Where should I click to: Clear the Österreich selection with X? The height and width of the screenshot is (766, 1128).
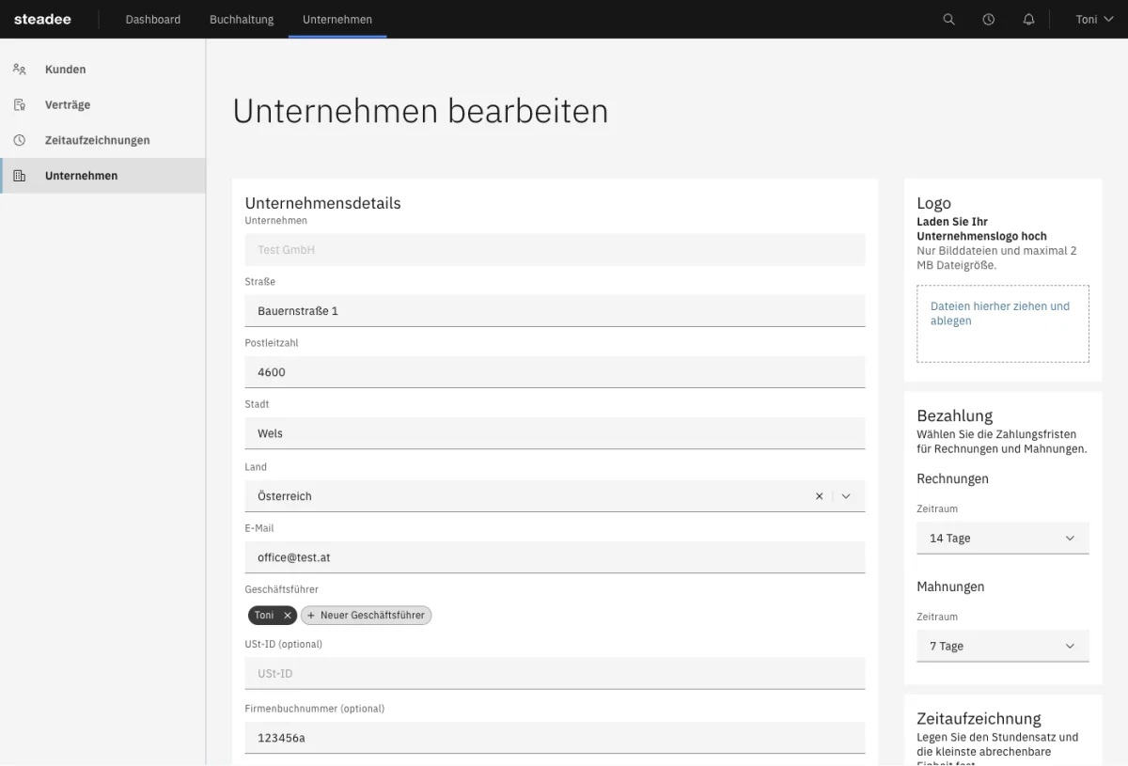(x=819, y=496)
